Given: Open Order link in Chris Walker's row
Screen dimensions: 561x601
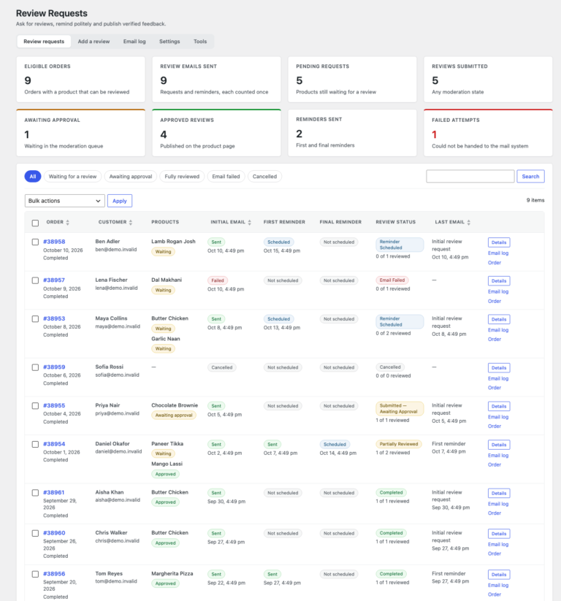Looking at the screenshot, I should pos(495,554).
